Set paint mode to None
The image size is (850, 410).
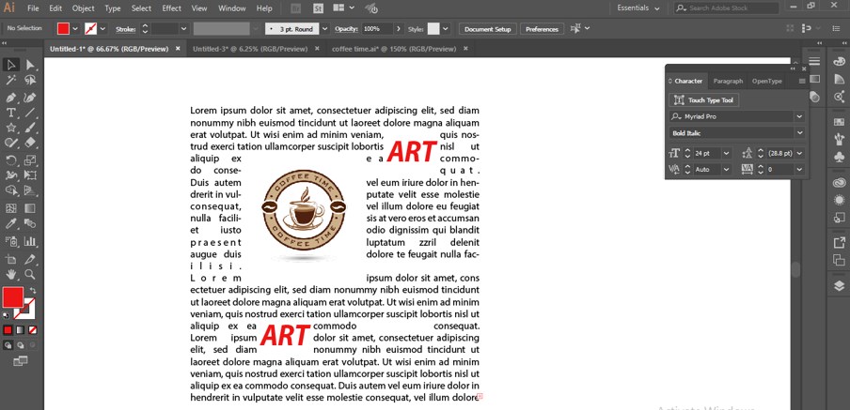(33, 330)
